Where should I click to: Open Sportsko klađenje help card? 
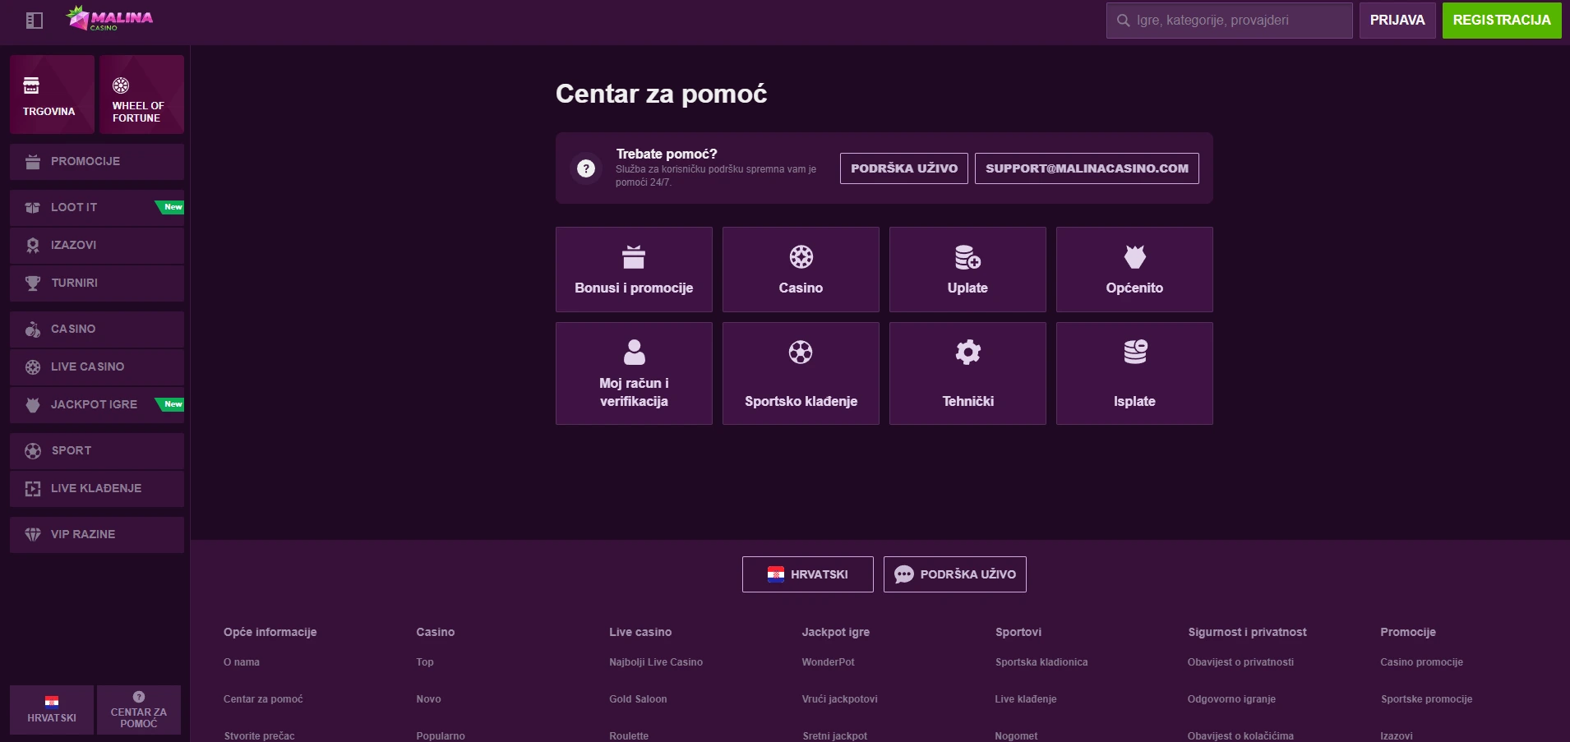point(801,374)
